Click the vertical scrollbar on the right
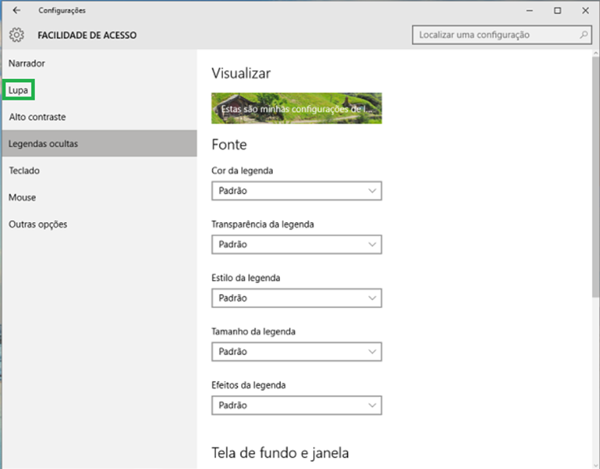This screenshot has width=600, height=469. 594,174
